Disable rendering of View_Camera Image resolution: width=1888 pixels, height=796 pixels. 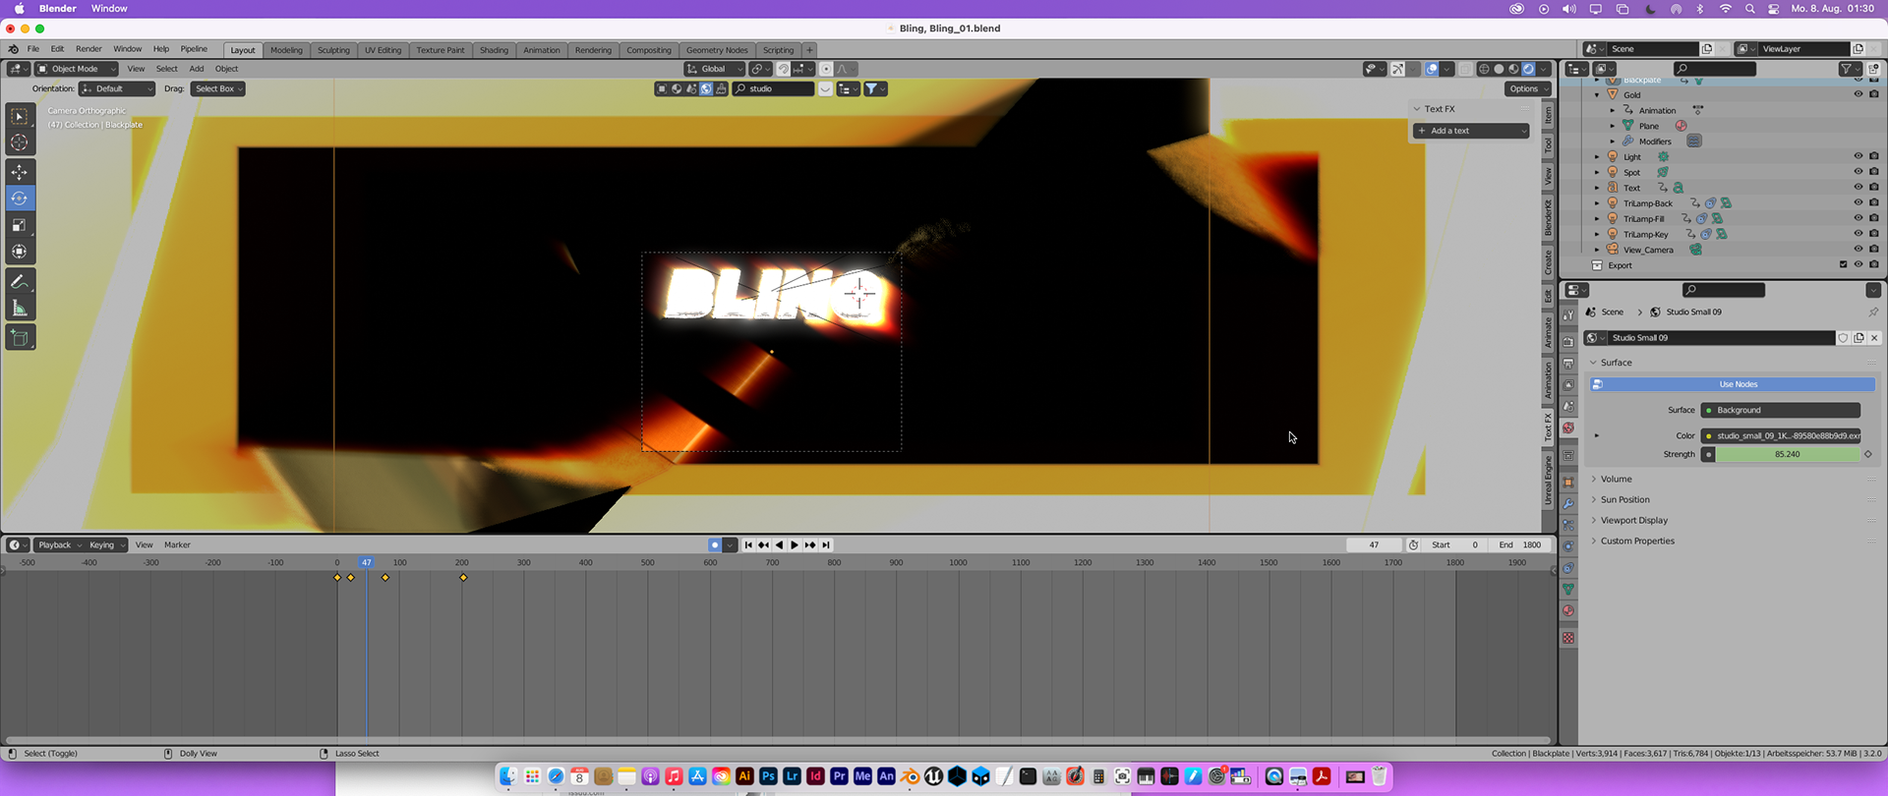click(1874, 250)
